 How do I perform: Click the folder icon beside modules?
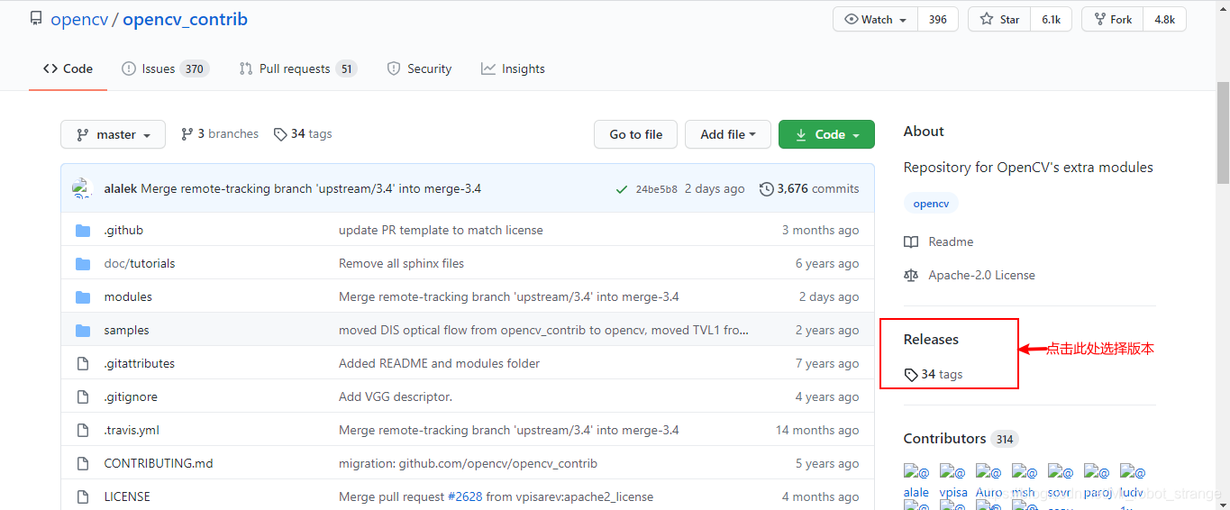pos(83,296)
